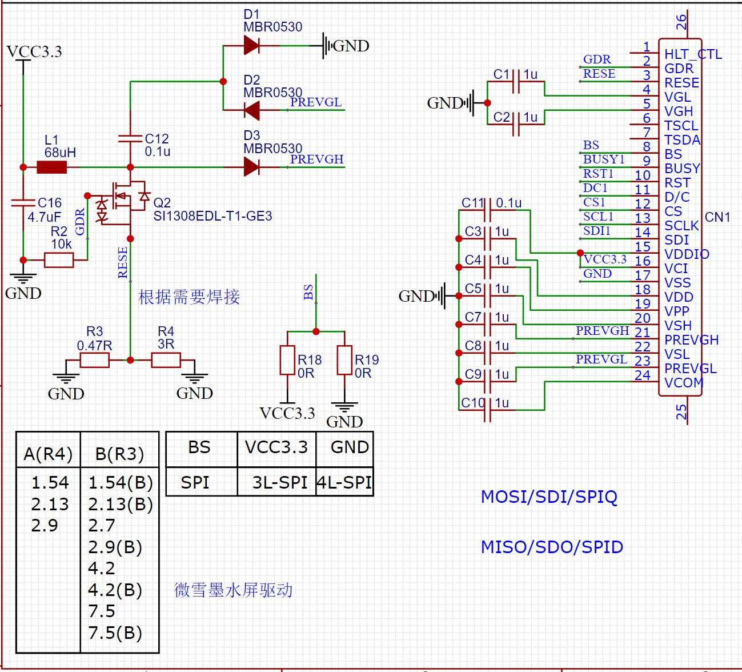This screenshot has width=742, height=672.
Task: Click the R2 10k resistor symbol
Action: point(59,260)
